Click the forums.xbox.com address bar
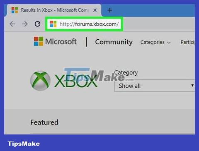This screenshot has height=151, width=199. pyautogui.click(x=84, y=24)
